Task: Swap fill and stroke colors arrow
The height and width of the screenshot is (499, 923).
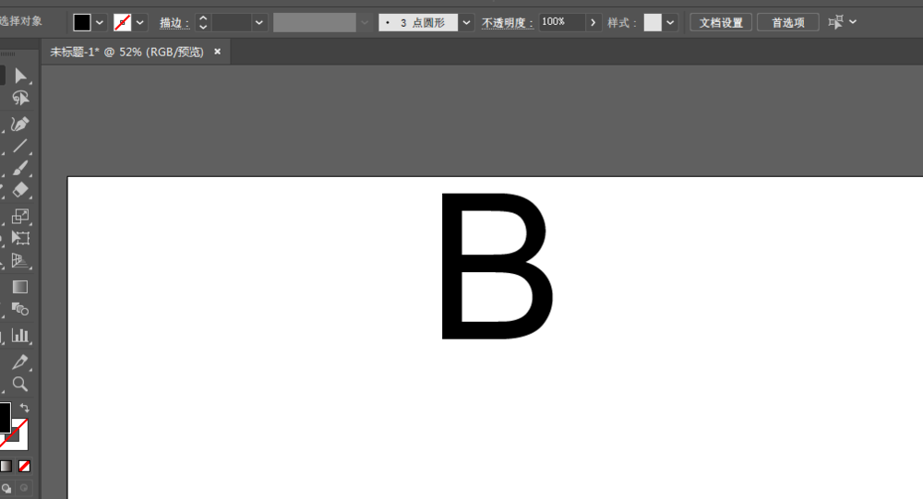Action: coord(25,408)
